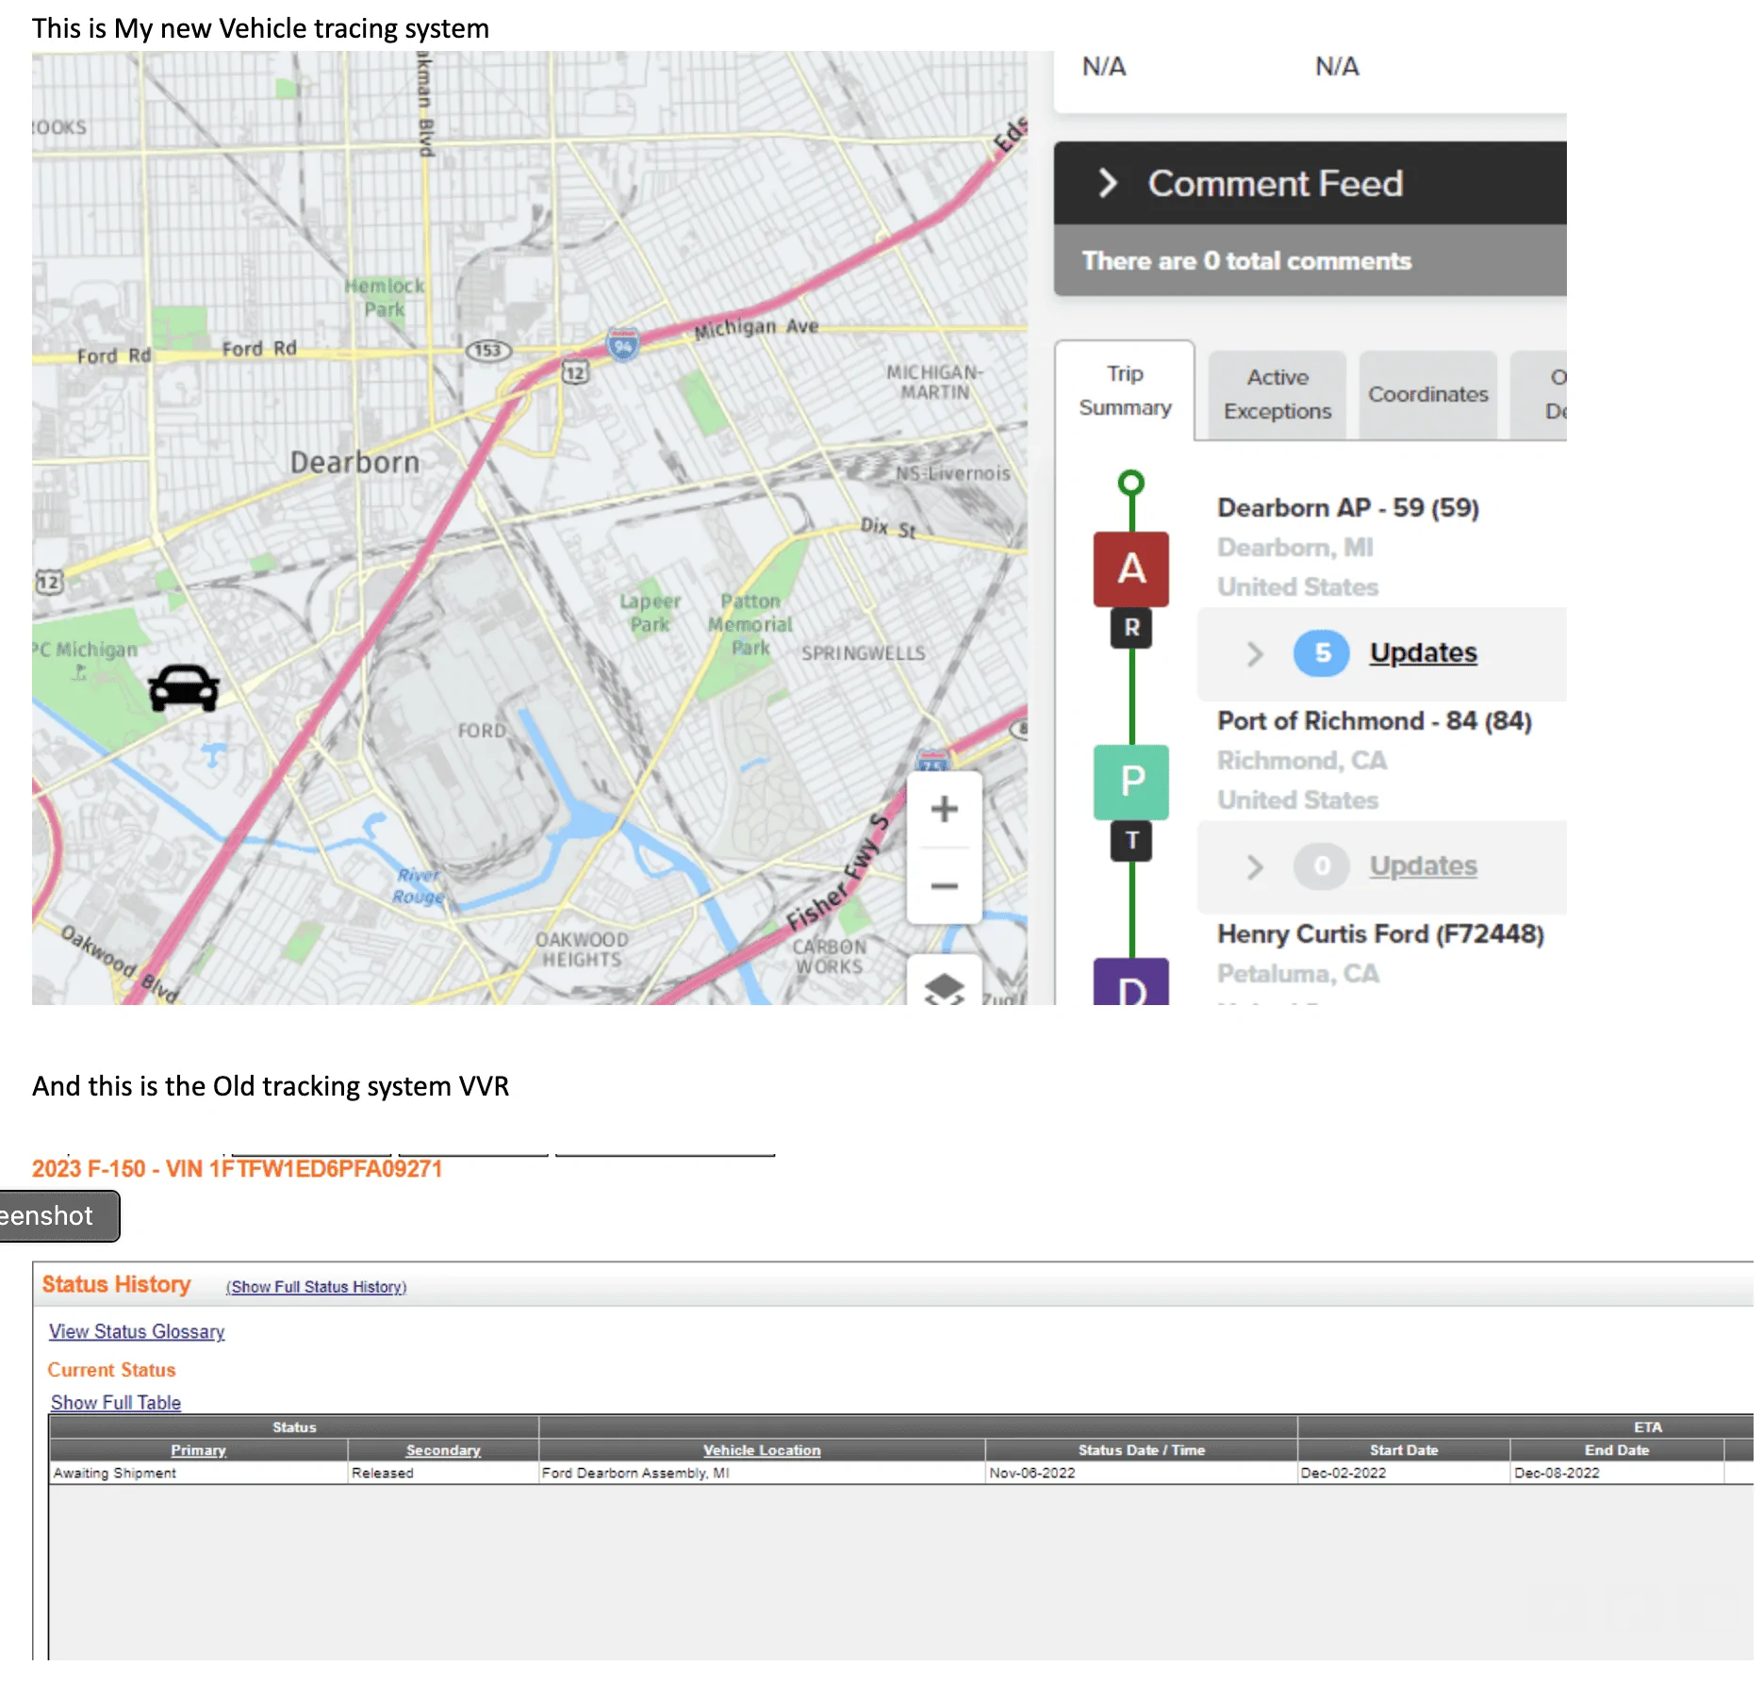Click the red A origin stop icon
Viewport: 1763px width, 1682px height.
(x=1131, y=569)
